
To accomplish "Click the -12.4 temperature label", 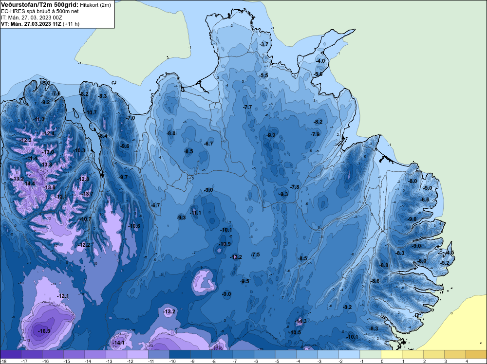I will pyautogui.click(x=48, y=133).
